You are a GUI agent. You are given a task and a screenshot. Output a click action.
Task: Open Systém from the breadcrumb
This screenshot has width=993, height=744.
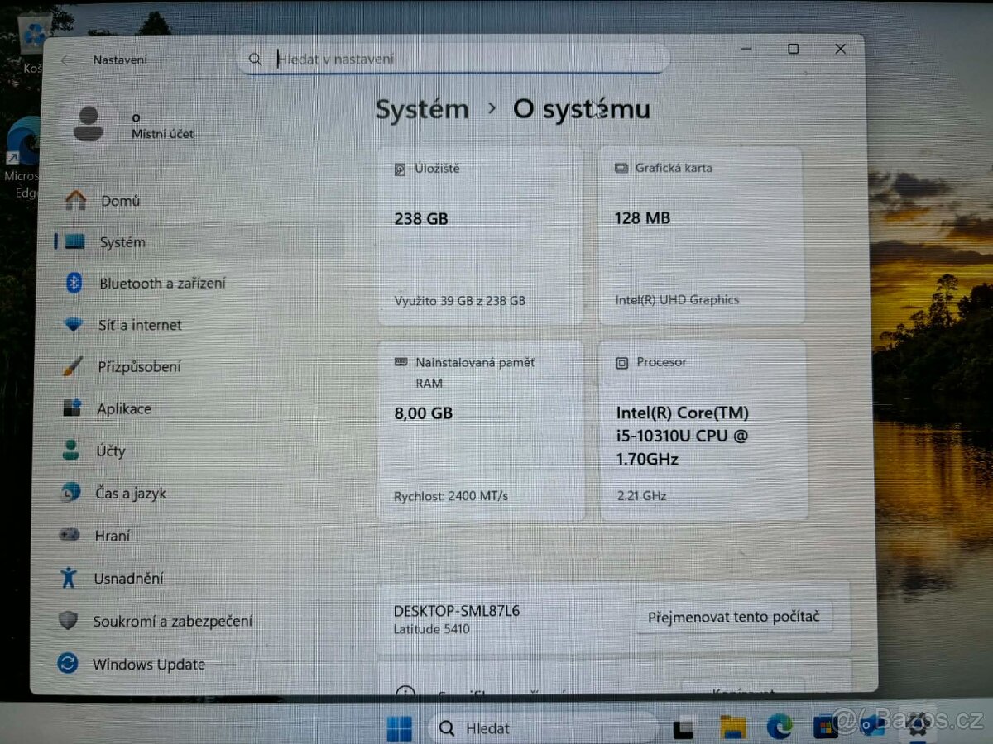422,108
